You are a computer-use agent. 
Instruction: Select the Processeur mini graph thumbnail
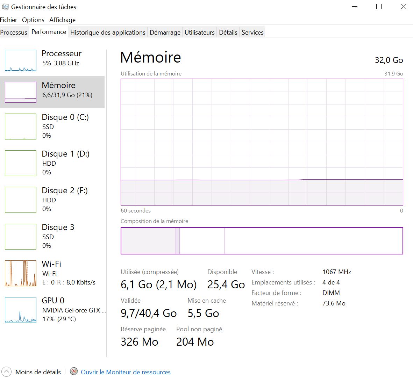point(21,60)
